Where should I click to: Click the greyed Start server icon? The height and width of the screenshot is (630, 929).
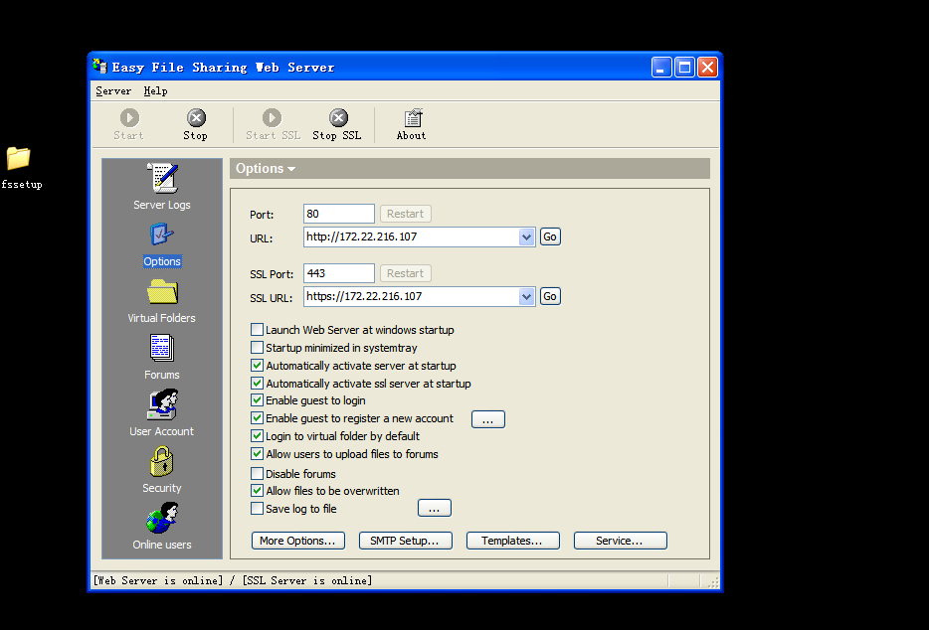tap(129, 118)
